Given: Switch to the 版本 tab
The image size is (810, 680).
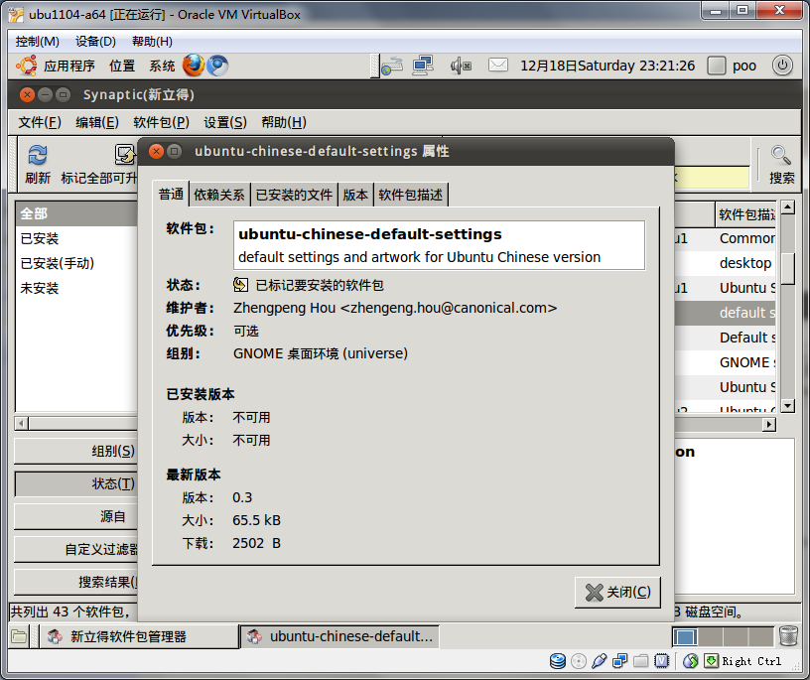Looking at the screenshot, I should [355, 195].
